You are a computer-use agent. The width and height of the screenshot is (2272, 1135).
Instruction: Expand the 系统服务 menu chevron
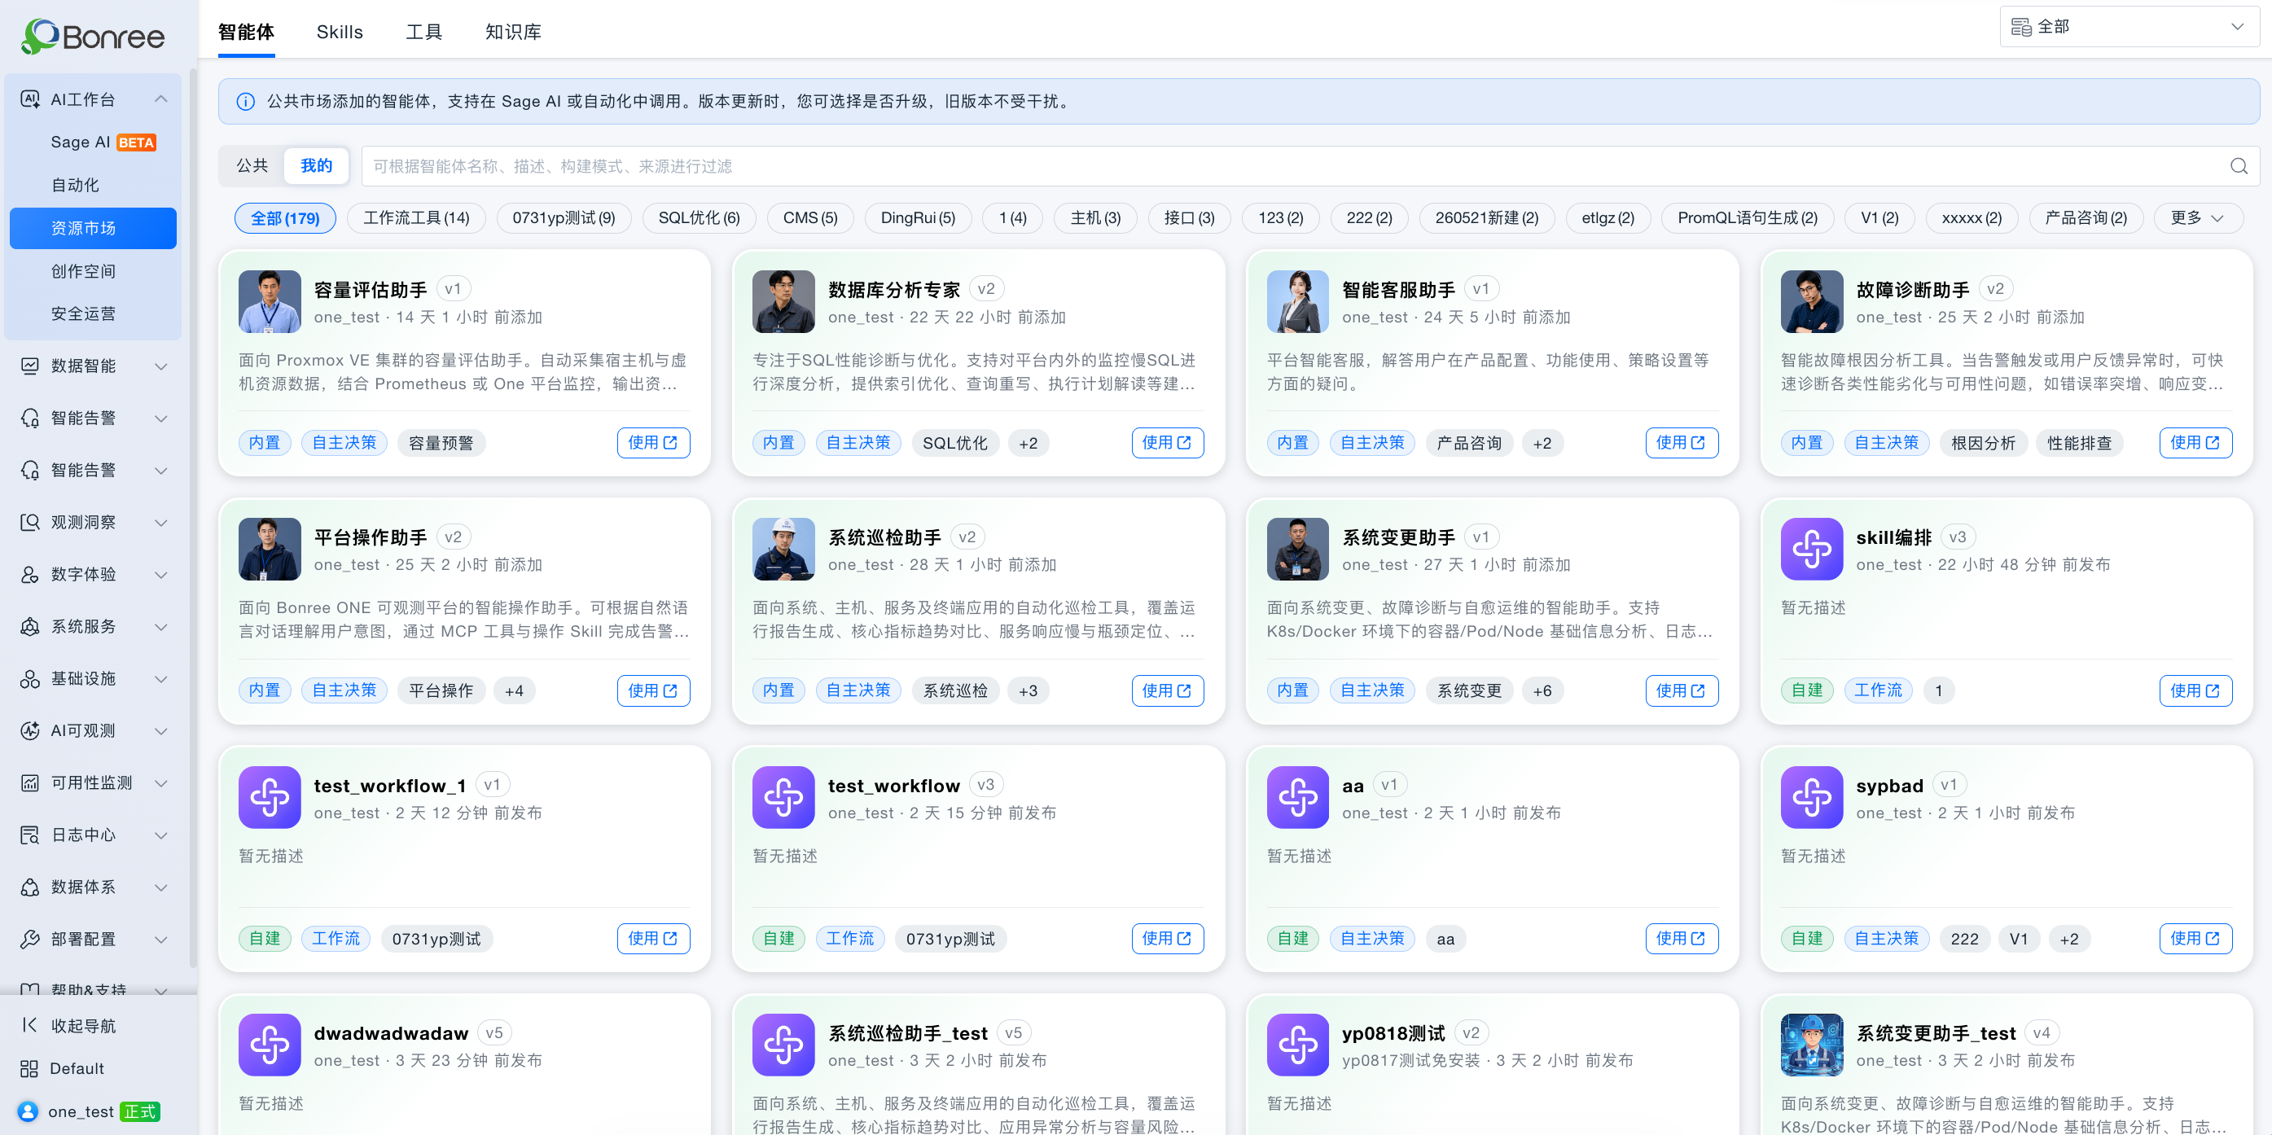coord(160,626)
